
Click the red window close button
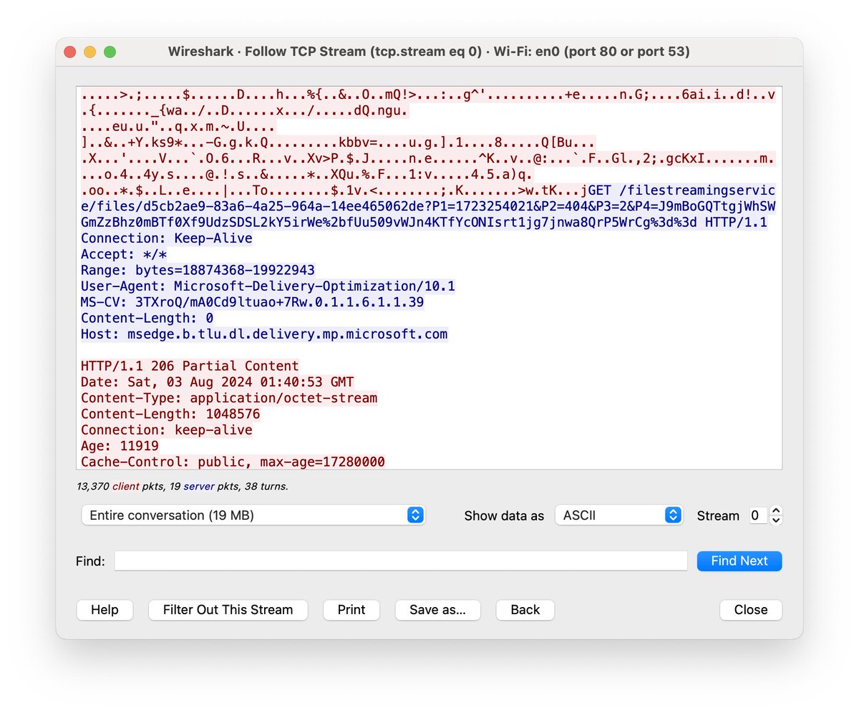point(70,52)
